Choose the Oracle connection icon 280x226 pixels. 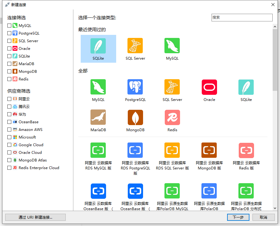point(209,87)
